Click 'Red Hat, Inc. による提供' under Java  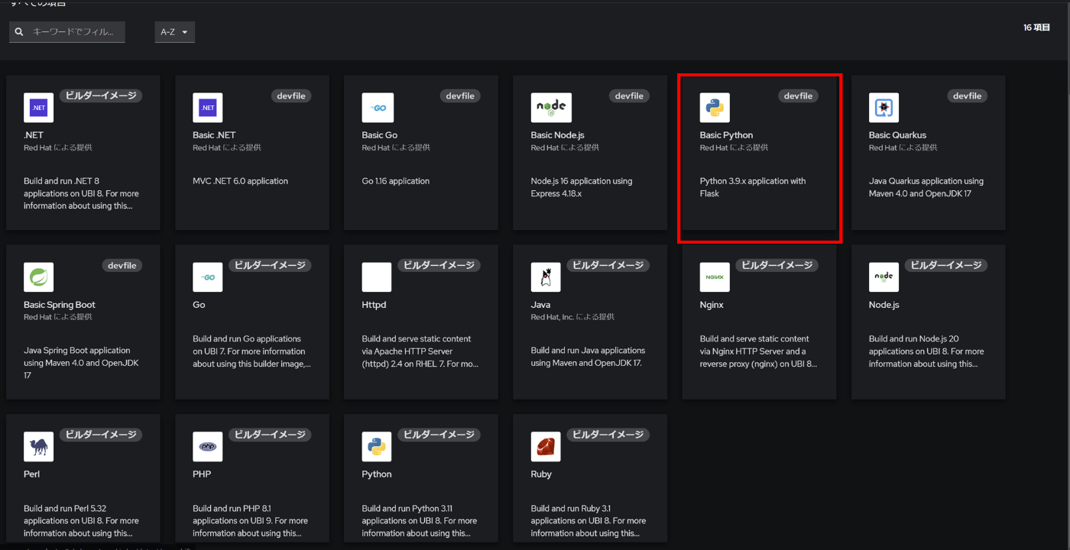click(x=572, y=317)
